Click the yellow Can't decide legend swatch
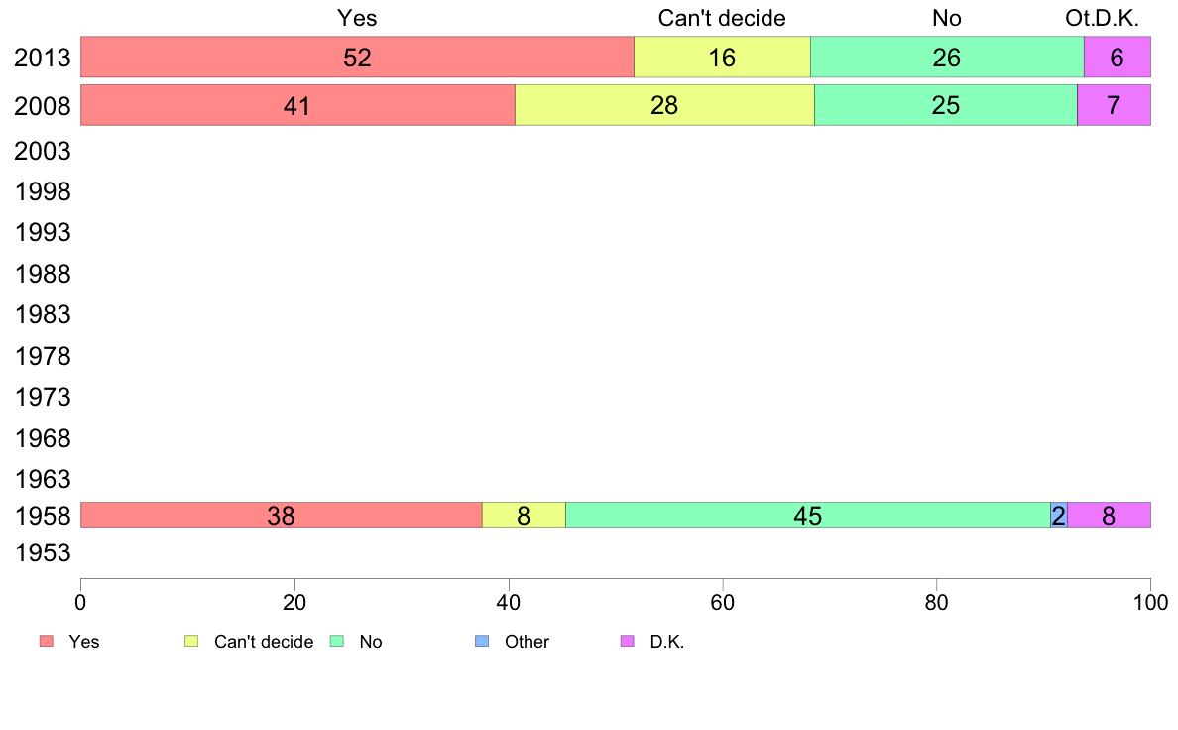 click(x=191, y=641)
